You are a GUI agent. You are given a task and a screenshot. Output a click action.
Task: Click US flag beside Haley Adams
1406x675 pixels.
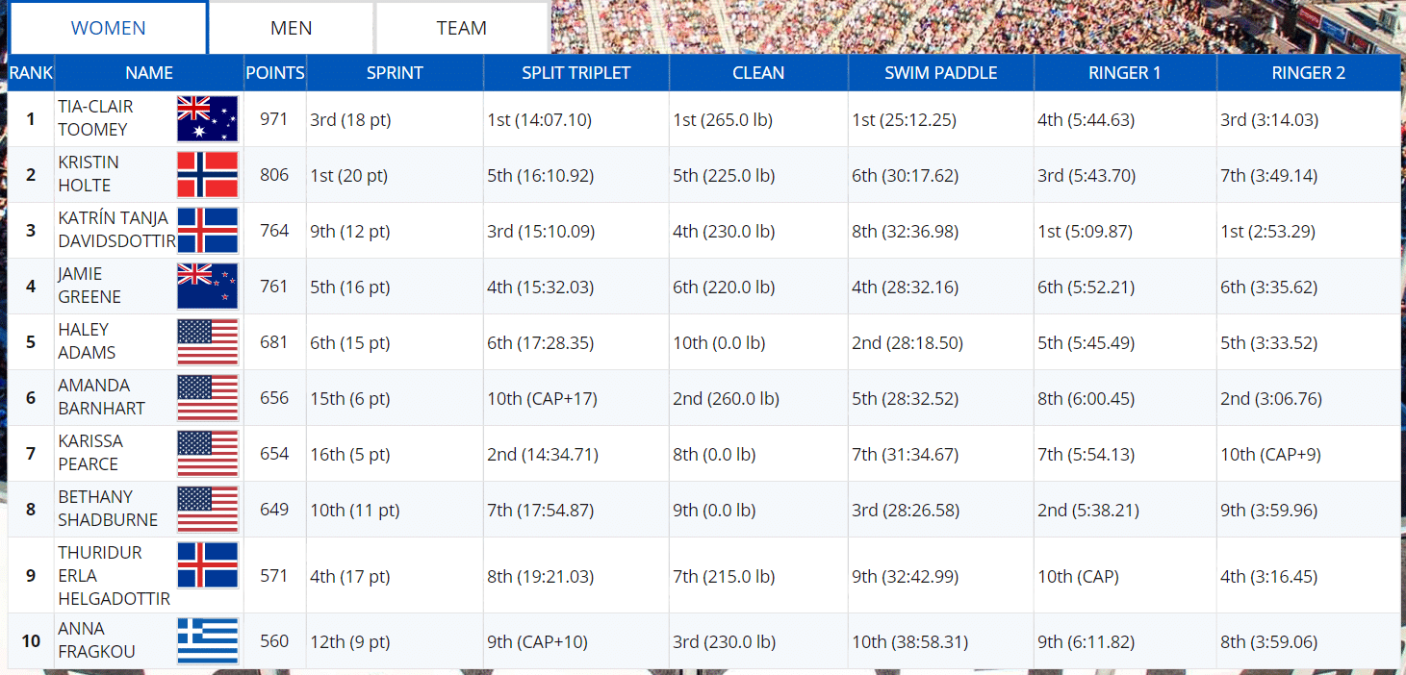pyautogui.click(x=207, y=342)
